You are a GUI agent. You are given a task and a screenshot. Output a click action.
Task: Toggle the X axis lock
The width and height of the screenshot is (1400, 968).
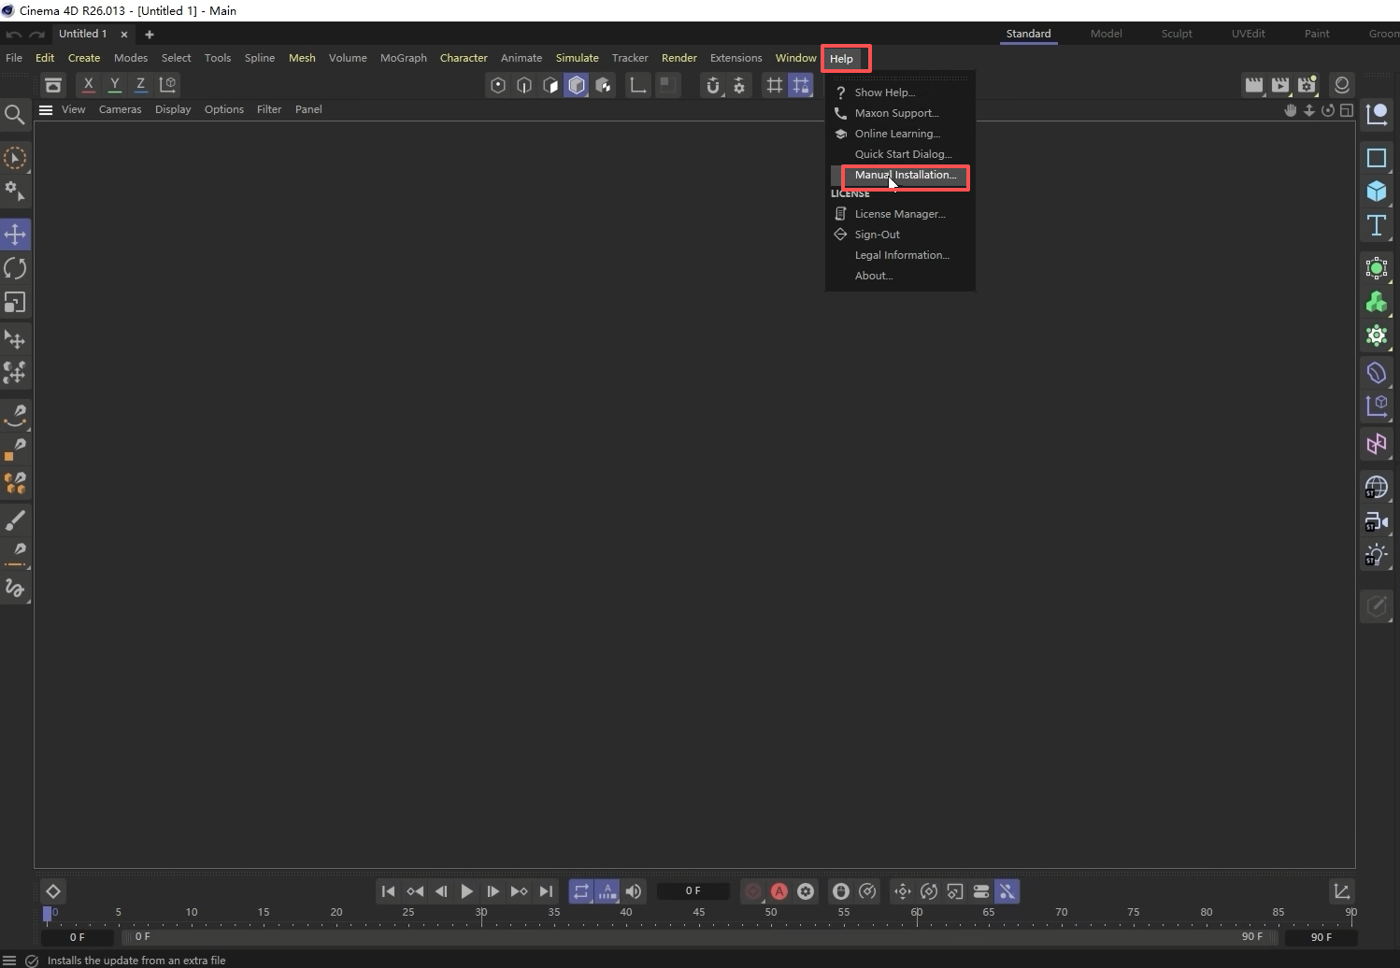tap(88, 84)
